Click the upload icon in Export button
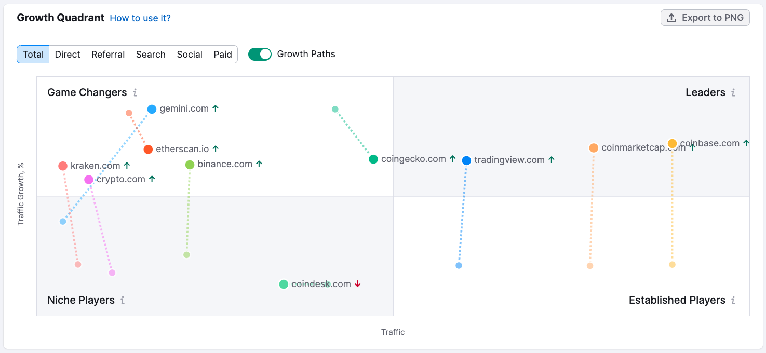The width and height of the screenshot is (766, 353). [x=671, y=18]
